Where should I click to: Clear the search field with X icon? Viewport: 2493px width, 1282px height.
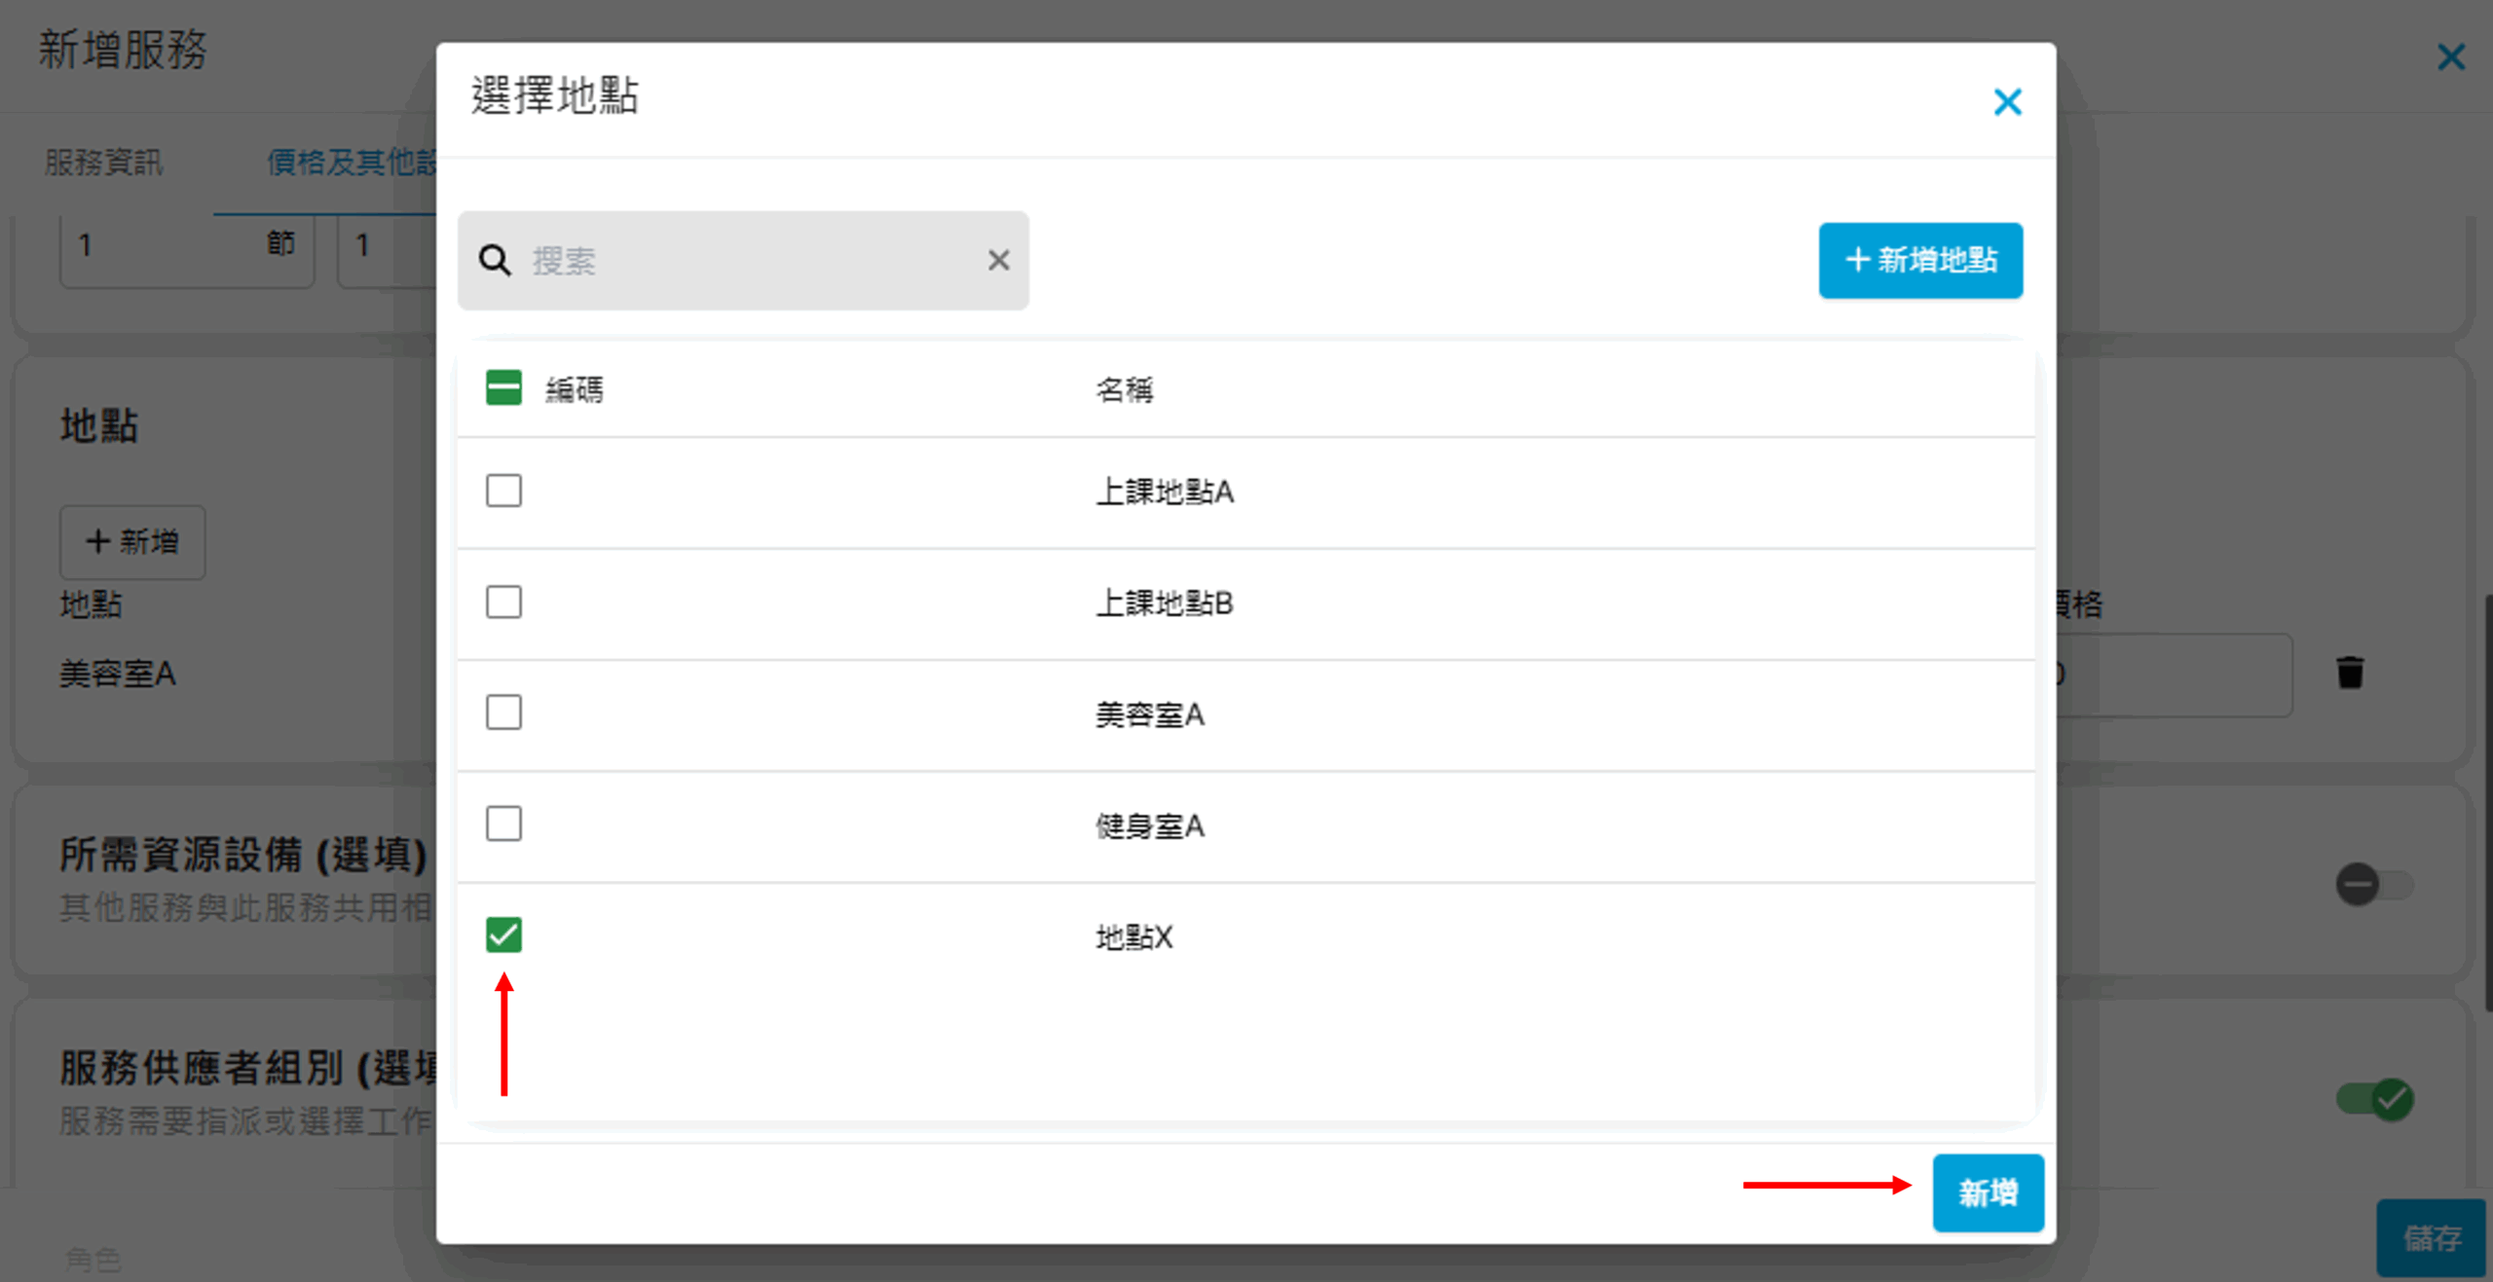998,261
